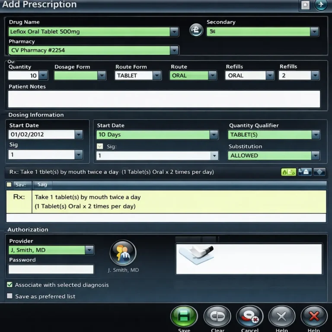Image resolution: width=332 pixels, height=332 pixels.
Task: Open the Start Date 01/02/2012 dropdown
Action: pos(79,135)
